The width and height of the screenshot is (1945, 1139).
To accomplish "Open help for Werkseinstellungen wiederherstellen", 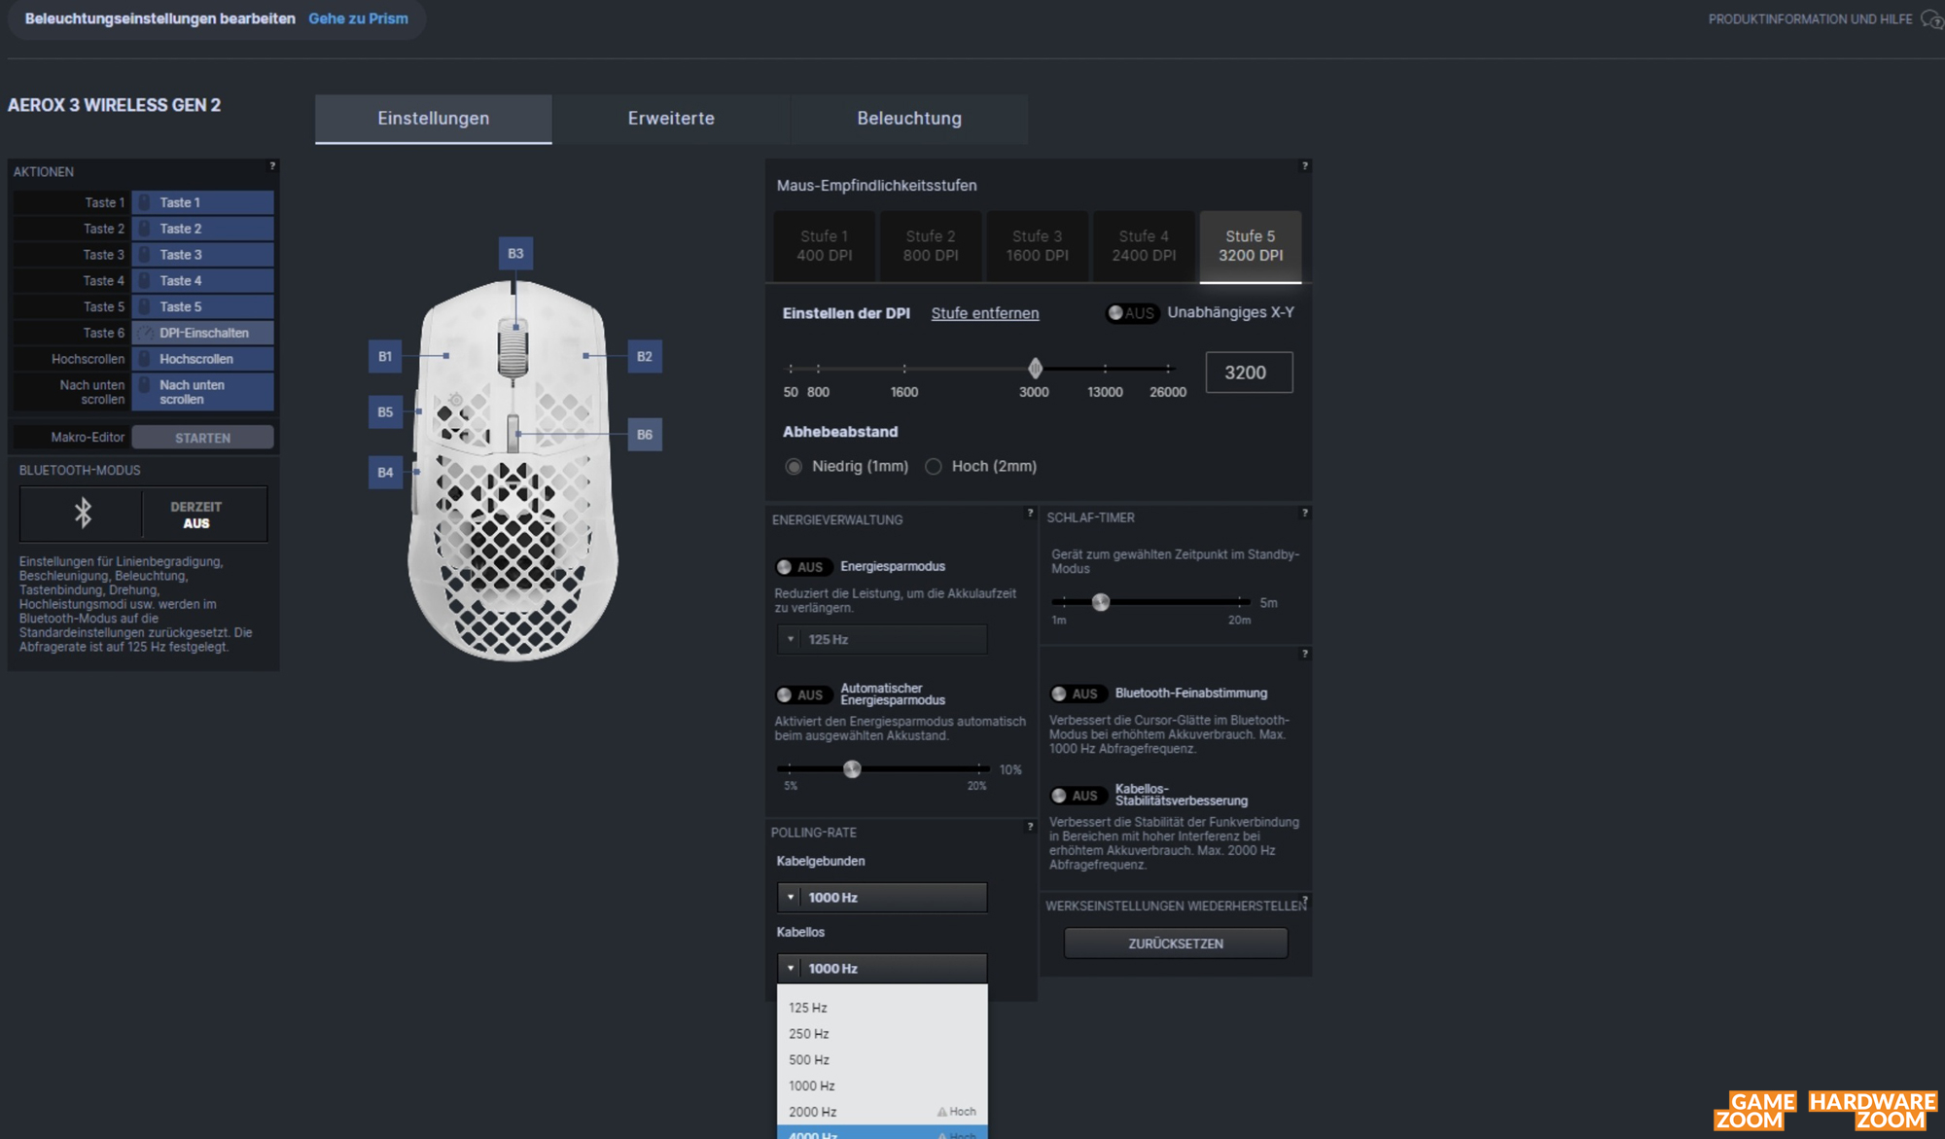I will pos(1305,900).
